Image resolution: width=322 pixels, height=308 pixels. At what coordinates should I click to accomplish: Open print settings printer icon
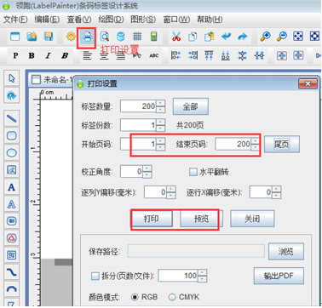click(x=87, y=37)
